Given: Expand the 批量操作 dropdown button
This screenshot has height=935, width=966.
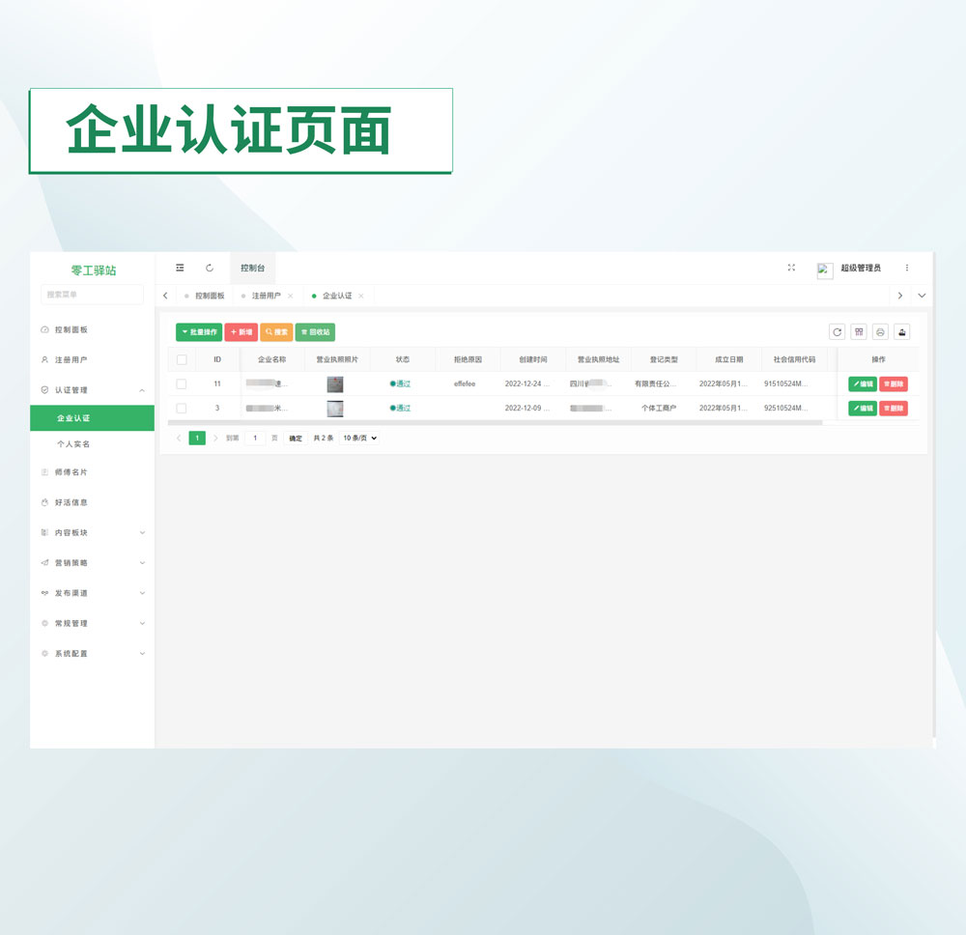Looking at the screenshot, I should 199,332.
